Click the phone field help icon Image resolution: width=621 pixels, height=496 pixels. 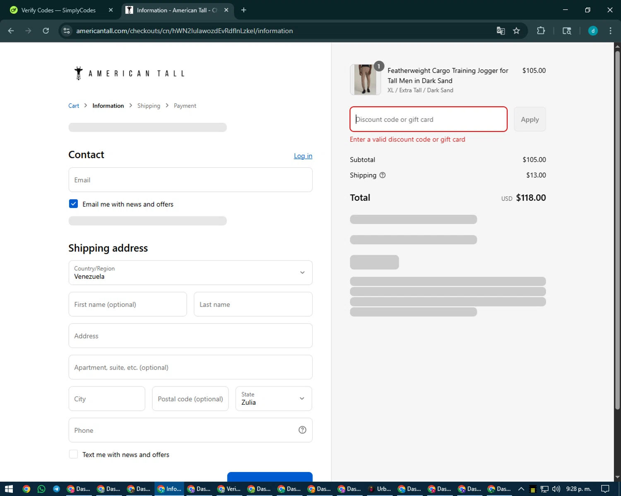(302, 430)
